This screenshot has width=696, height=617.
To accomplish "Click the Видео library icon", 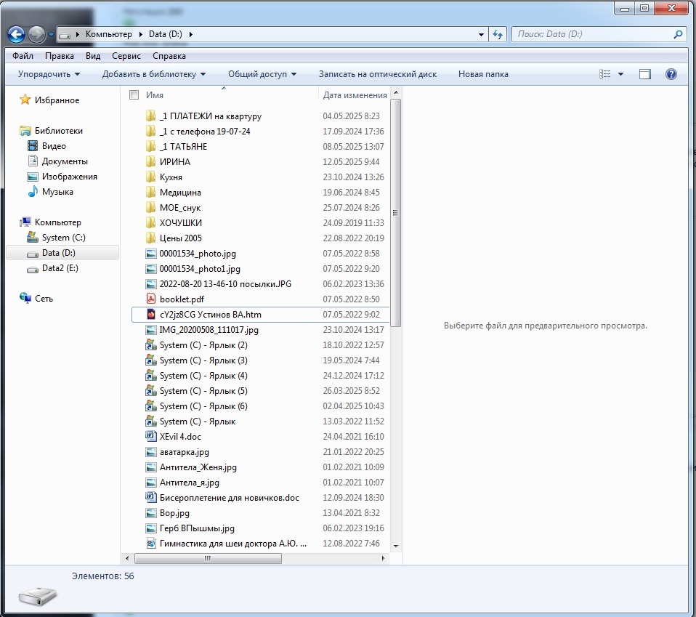I will [x=33, y=145].
